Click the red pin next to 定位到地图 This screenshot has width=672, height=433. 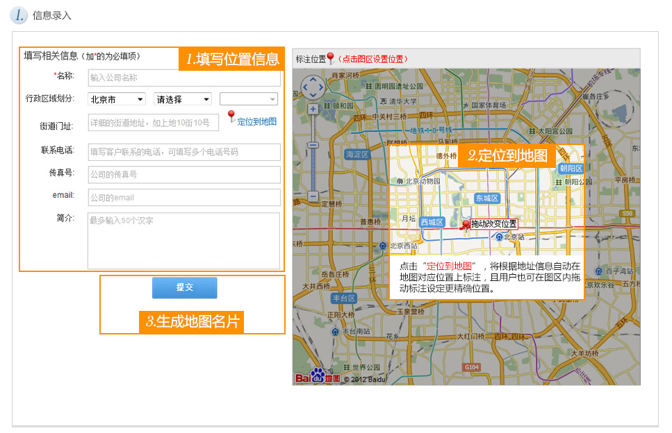pos(231,117)
